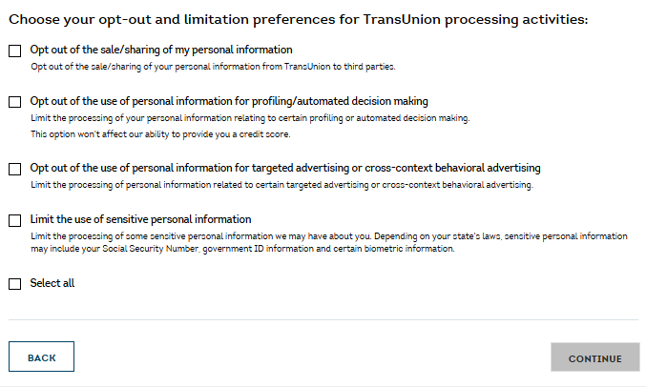Screen dimensions: 646x387
Task: Tick the profiling/automated decision making opt-out checkbox
Action: (x=14, y=102)
